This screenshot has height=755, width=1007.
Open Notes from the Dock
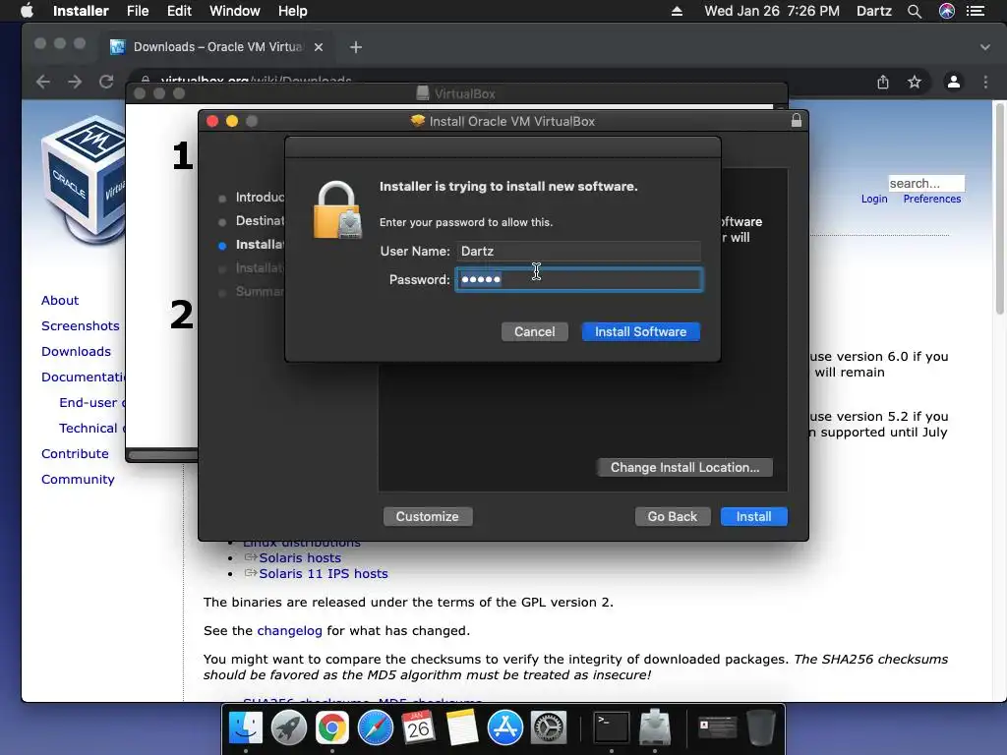click(462, 728)
